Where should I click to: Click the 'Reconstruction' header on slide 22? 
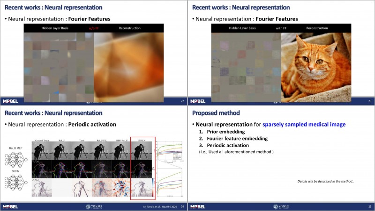pos(130,28)
